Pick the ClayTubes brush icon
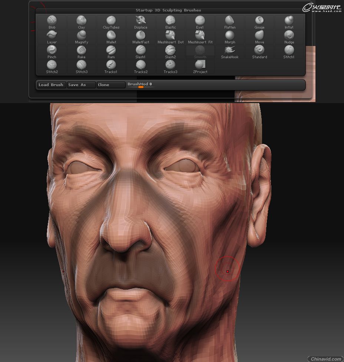Viewport: 344px width, 362px height. 111,20
